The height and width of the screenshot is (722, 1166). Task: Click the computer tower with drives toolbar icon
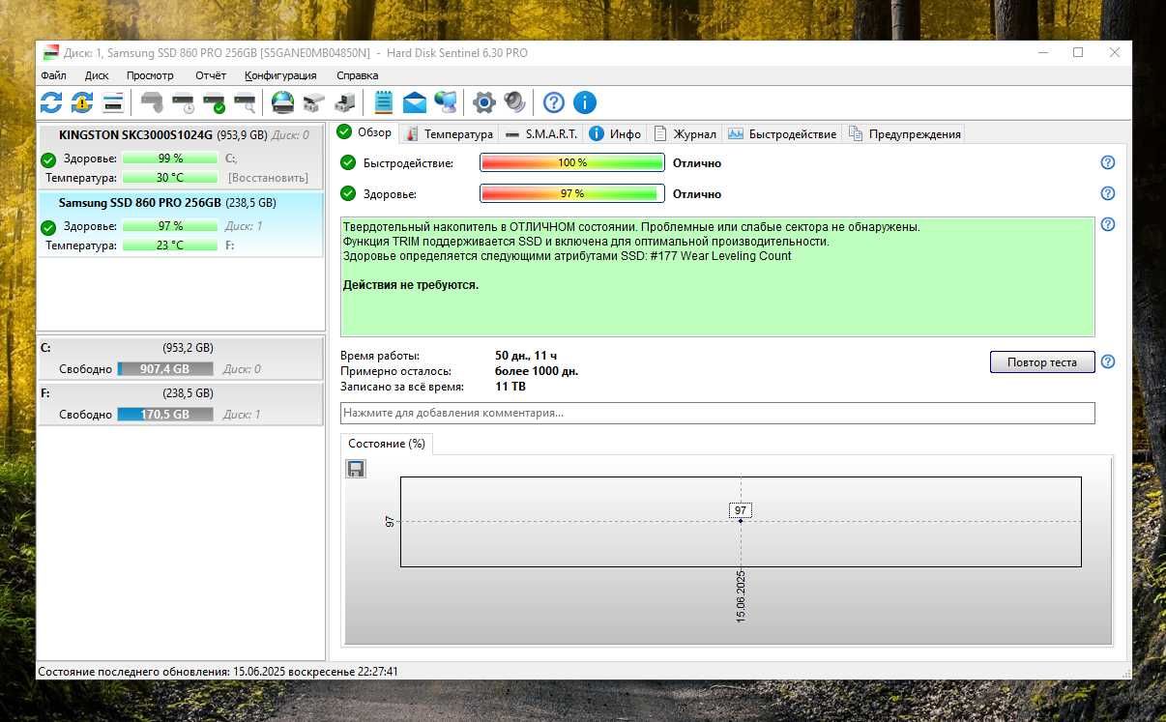point(344,101)
